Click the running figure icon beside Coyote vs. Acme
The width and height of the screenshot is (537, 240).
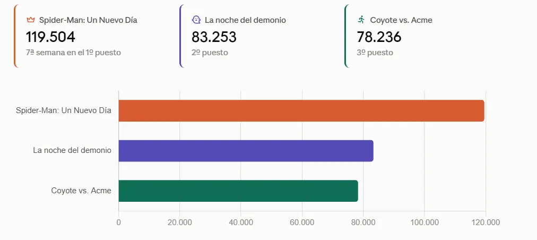click(361, 20)
